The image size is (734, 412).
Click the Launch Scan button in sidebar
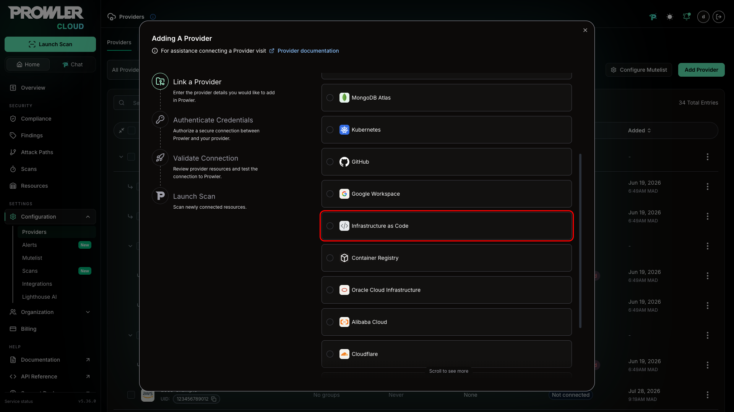click(50, 44)
